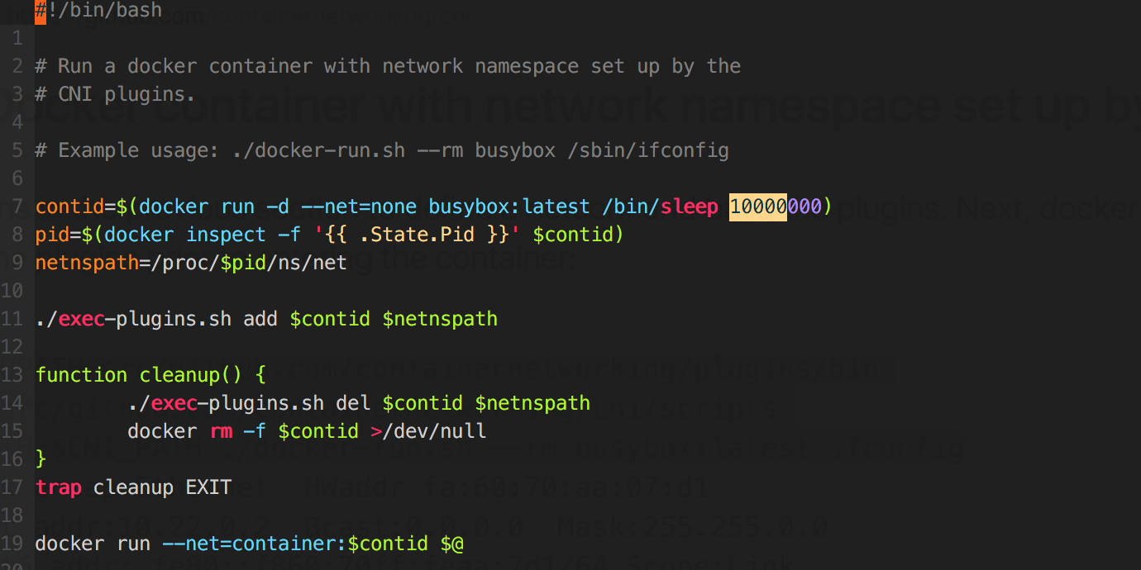Click the highlighted number 10000
Screen dimensions: 1141x570
[757, 207]
